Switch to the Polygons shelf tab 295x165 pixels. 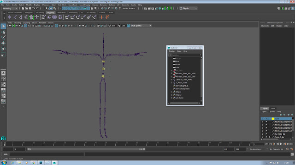click(29, 12)
